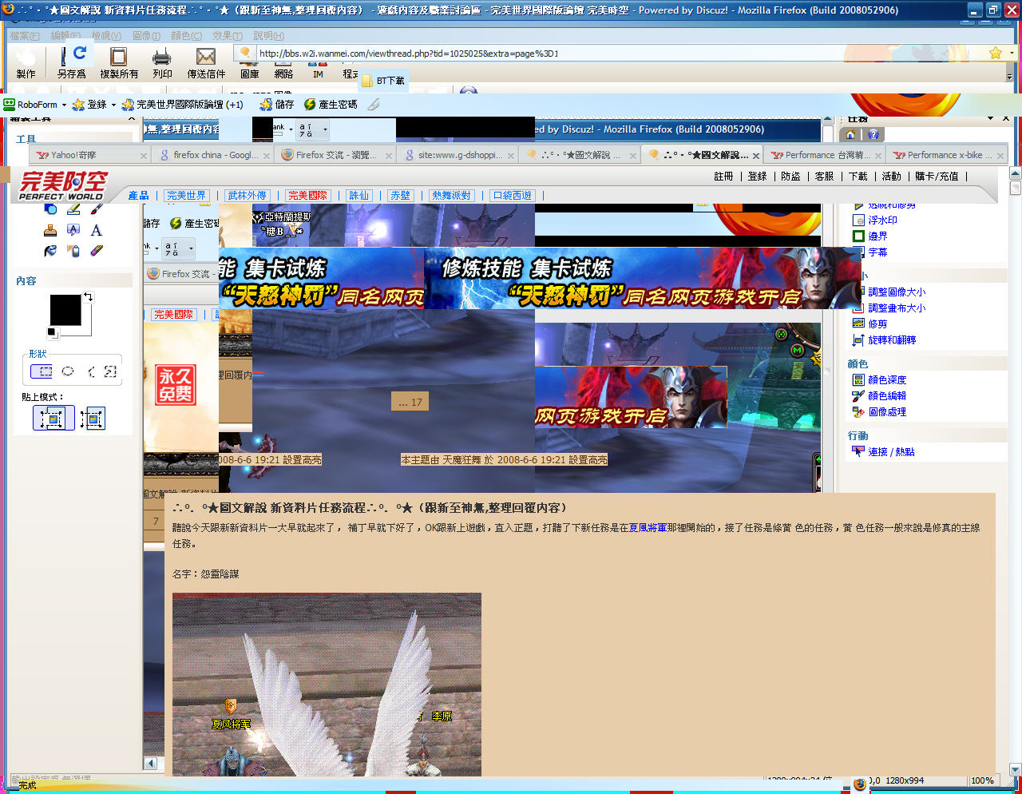Click the 複製所有 toolbar icon
The height and width of the screenshot is (794, 1022).
(x=118, y=58)
